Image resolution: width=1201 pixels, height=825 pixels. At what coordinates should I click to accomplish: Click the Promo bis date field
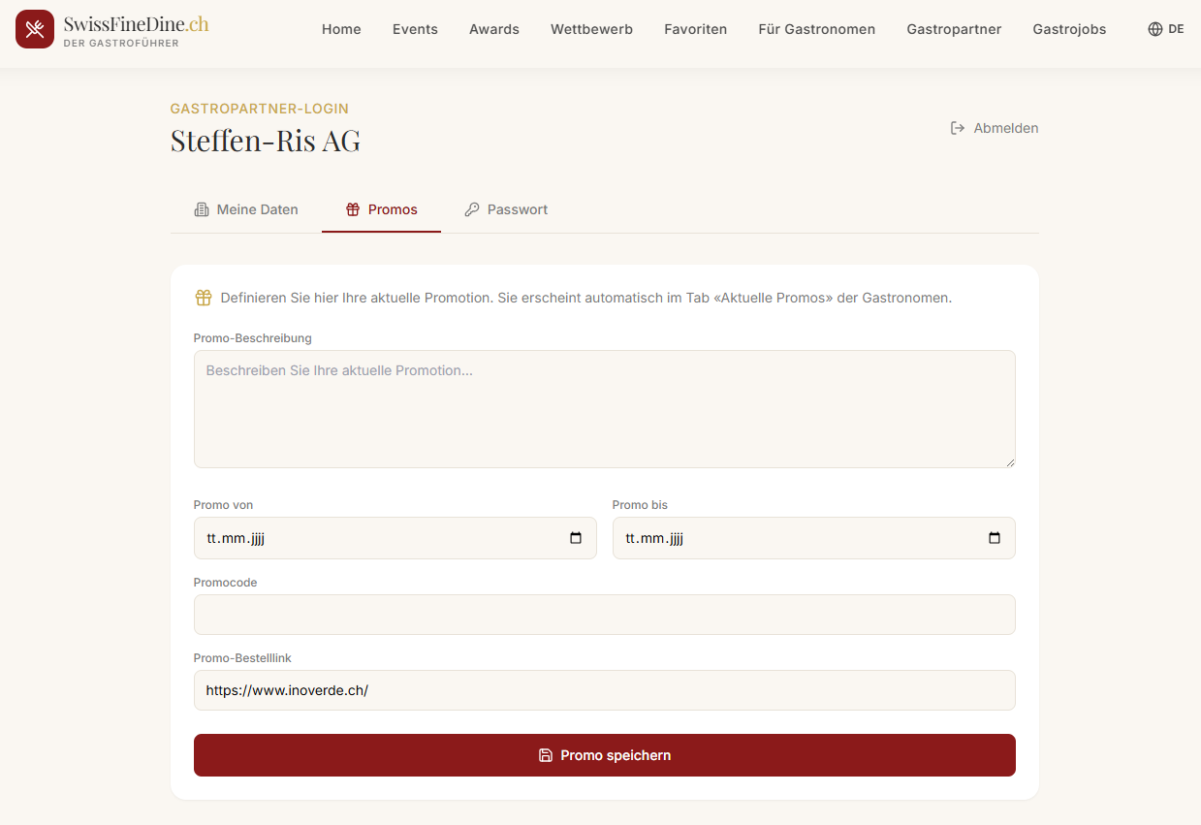(814, 538)
